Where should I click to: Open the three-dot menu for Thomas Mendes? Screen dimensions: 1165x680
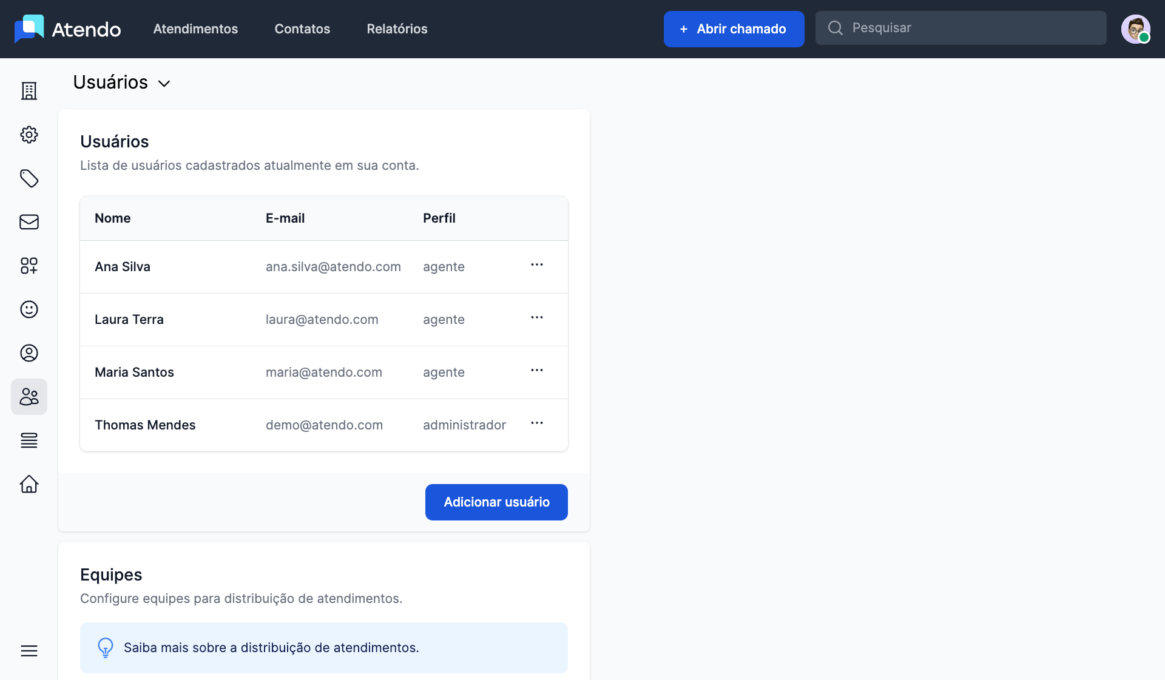pyautogui.click(x=537, y=423)
